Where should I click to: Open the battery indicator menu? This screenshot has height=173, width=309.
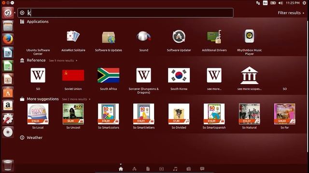(x=273, y=3)
